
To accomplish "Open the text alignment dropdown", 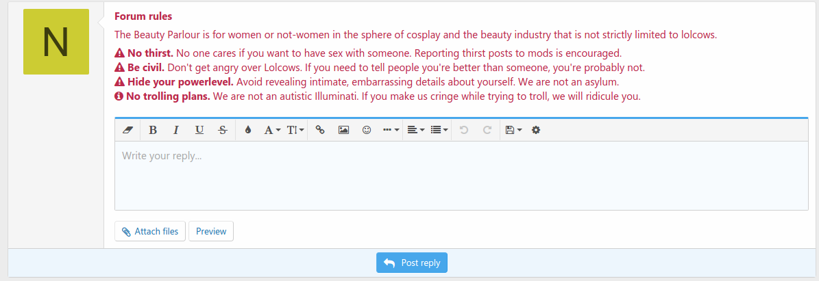I will click(x=416, y=131).
